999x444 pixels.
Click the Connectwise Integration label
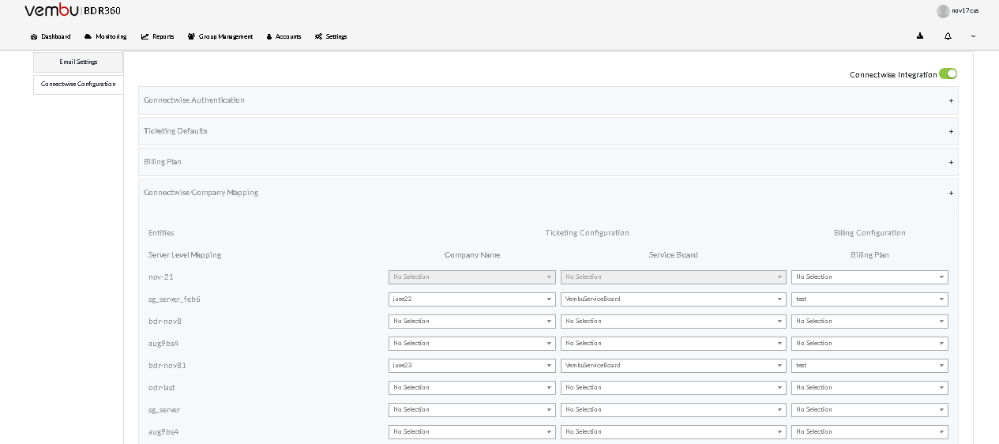point(893,75)
